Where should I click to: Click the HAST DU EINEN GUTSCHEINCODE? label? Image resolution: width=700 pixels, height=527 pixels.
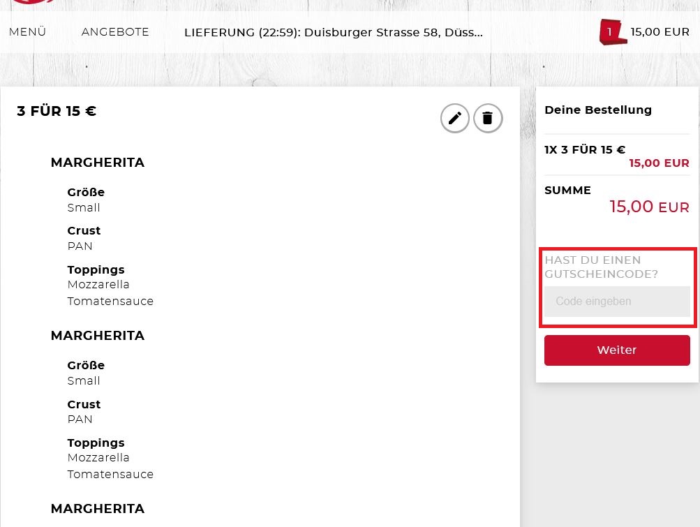tap(602, 267)
